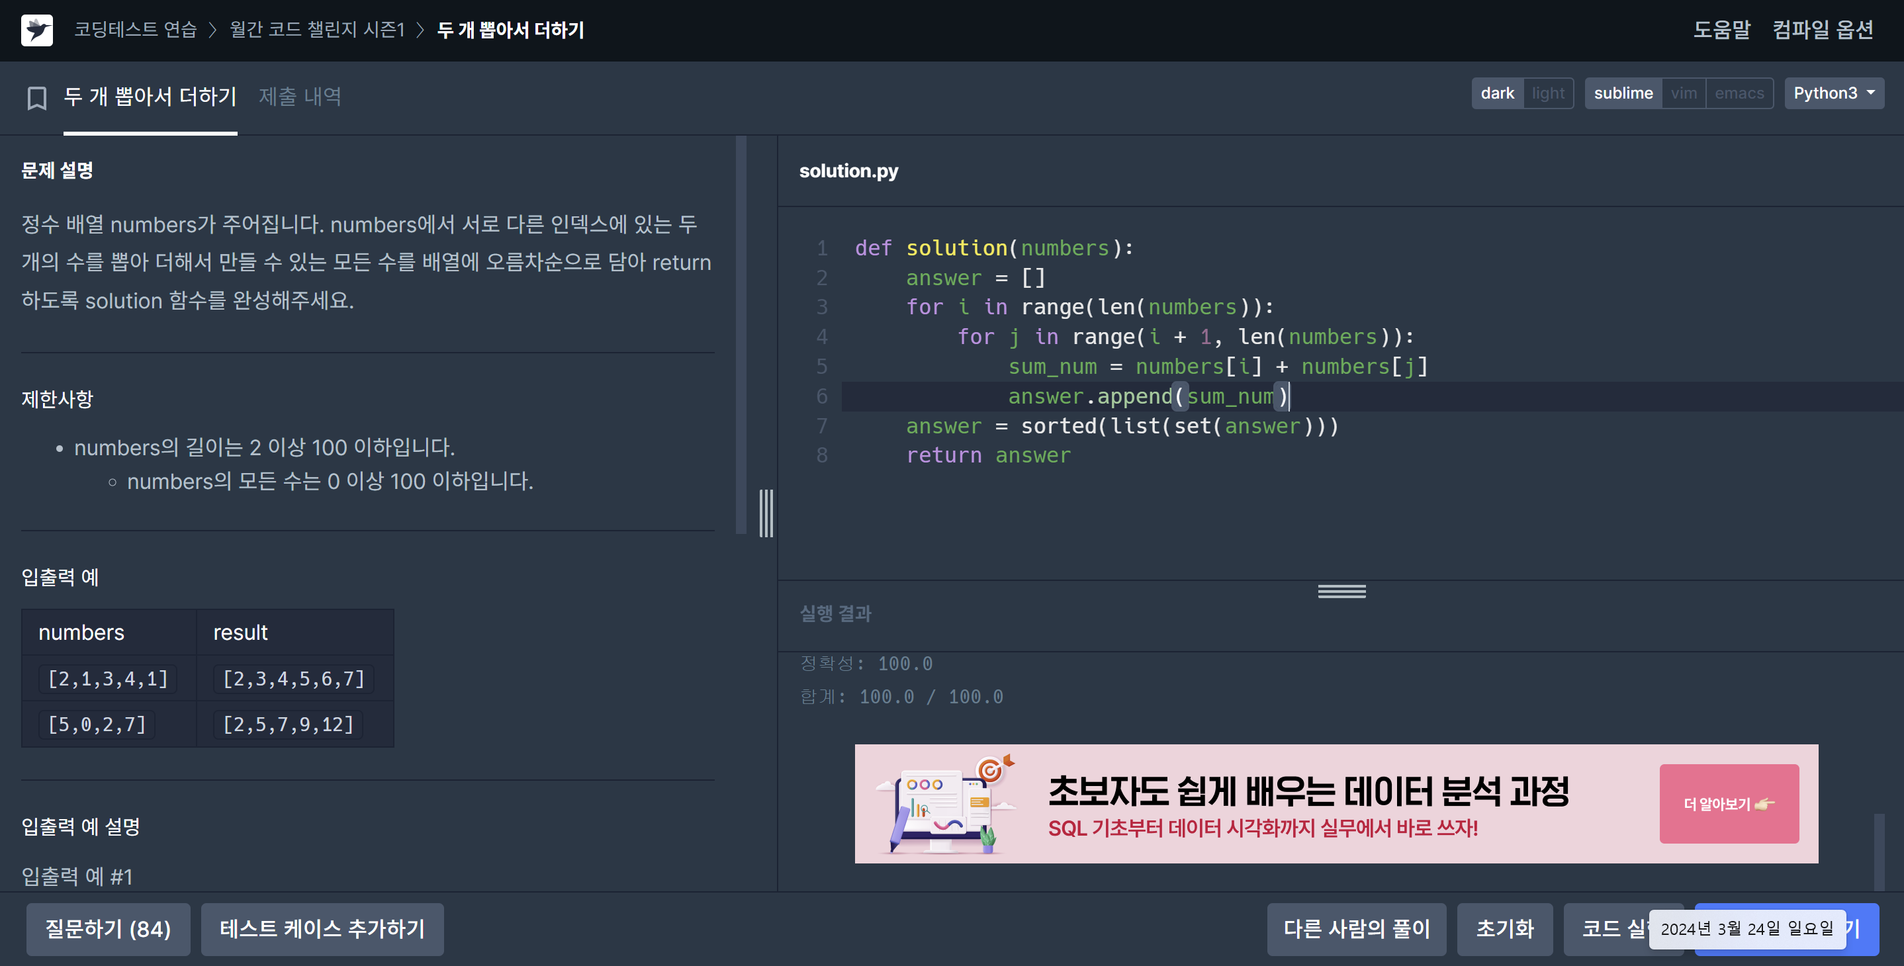Click the vertical panel resize handle
Viewport: 1904px width, 966px height.
[x=766, y=512]
